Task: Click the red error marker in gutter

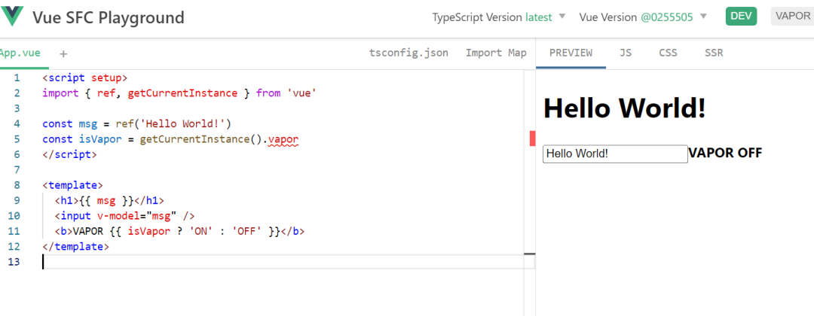Action: click(532, 138)
